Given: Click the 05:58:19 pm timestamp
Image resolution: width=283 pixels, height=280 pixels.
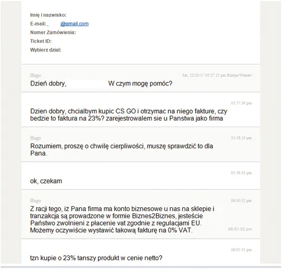Looking at the screenshot, I should pos(241,138).
